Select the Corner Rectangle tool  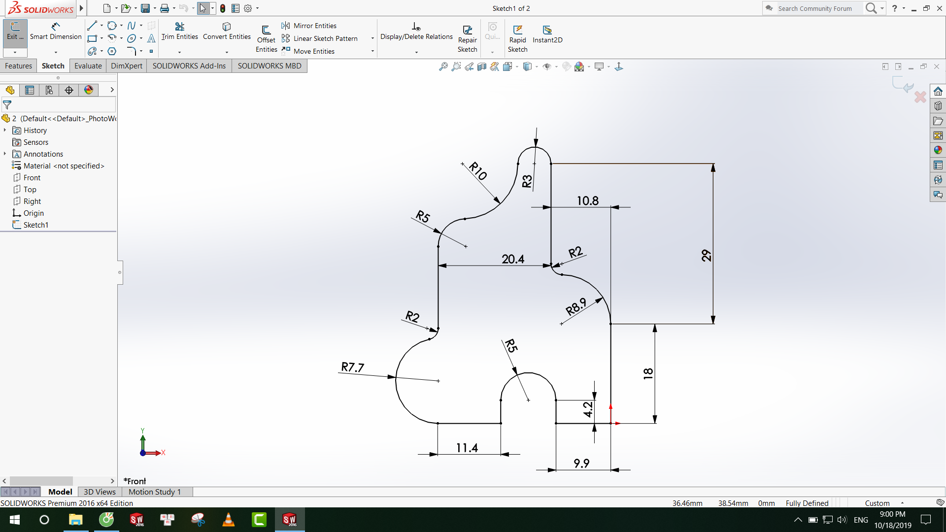point(92,38)
